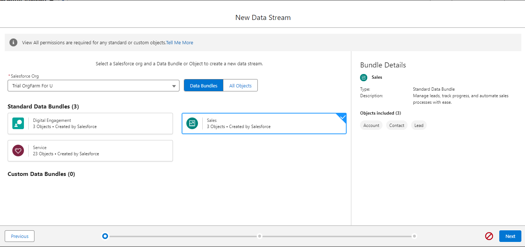Open the Tell Me More link
This screenshot has height=247, width=525.
click(179, 42)
